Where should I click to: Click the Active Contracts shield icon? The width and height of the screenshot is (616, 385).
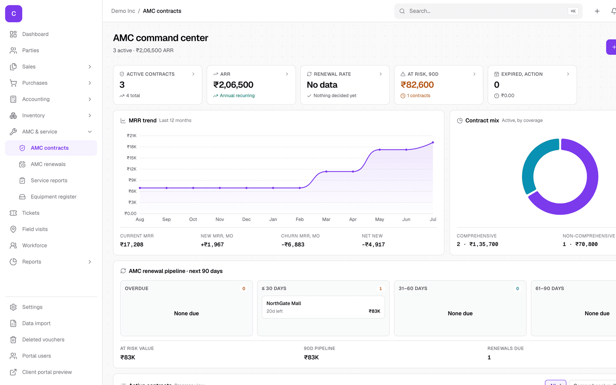[x=122, y=74]
